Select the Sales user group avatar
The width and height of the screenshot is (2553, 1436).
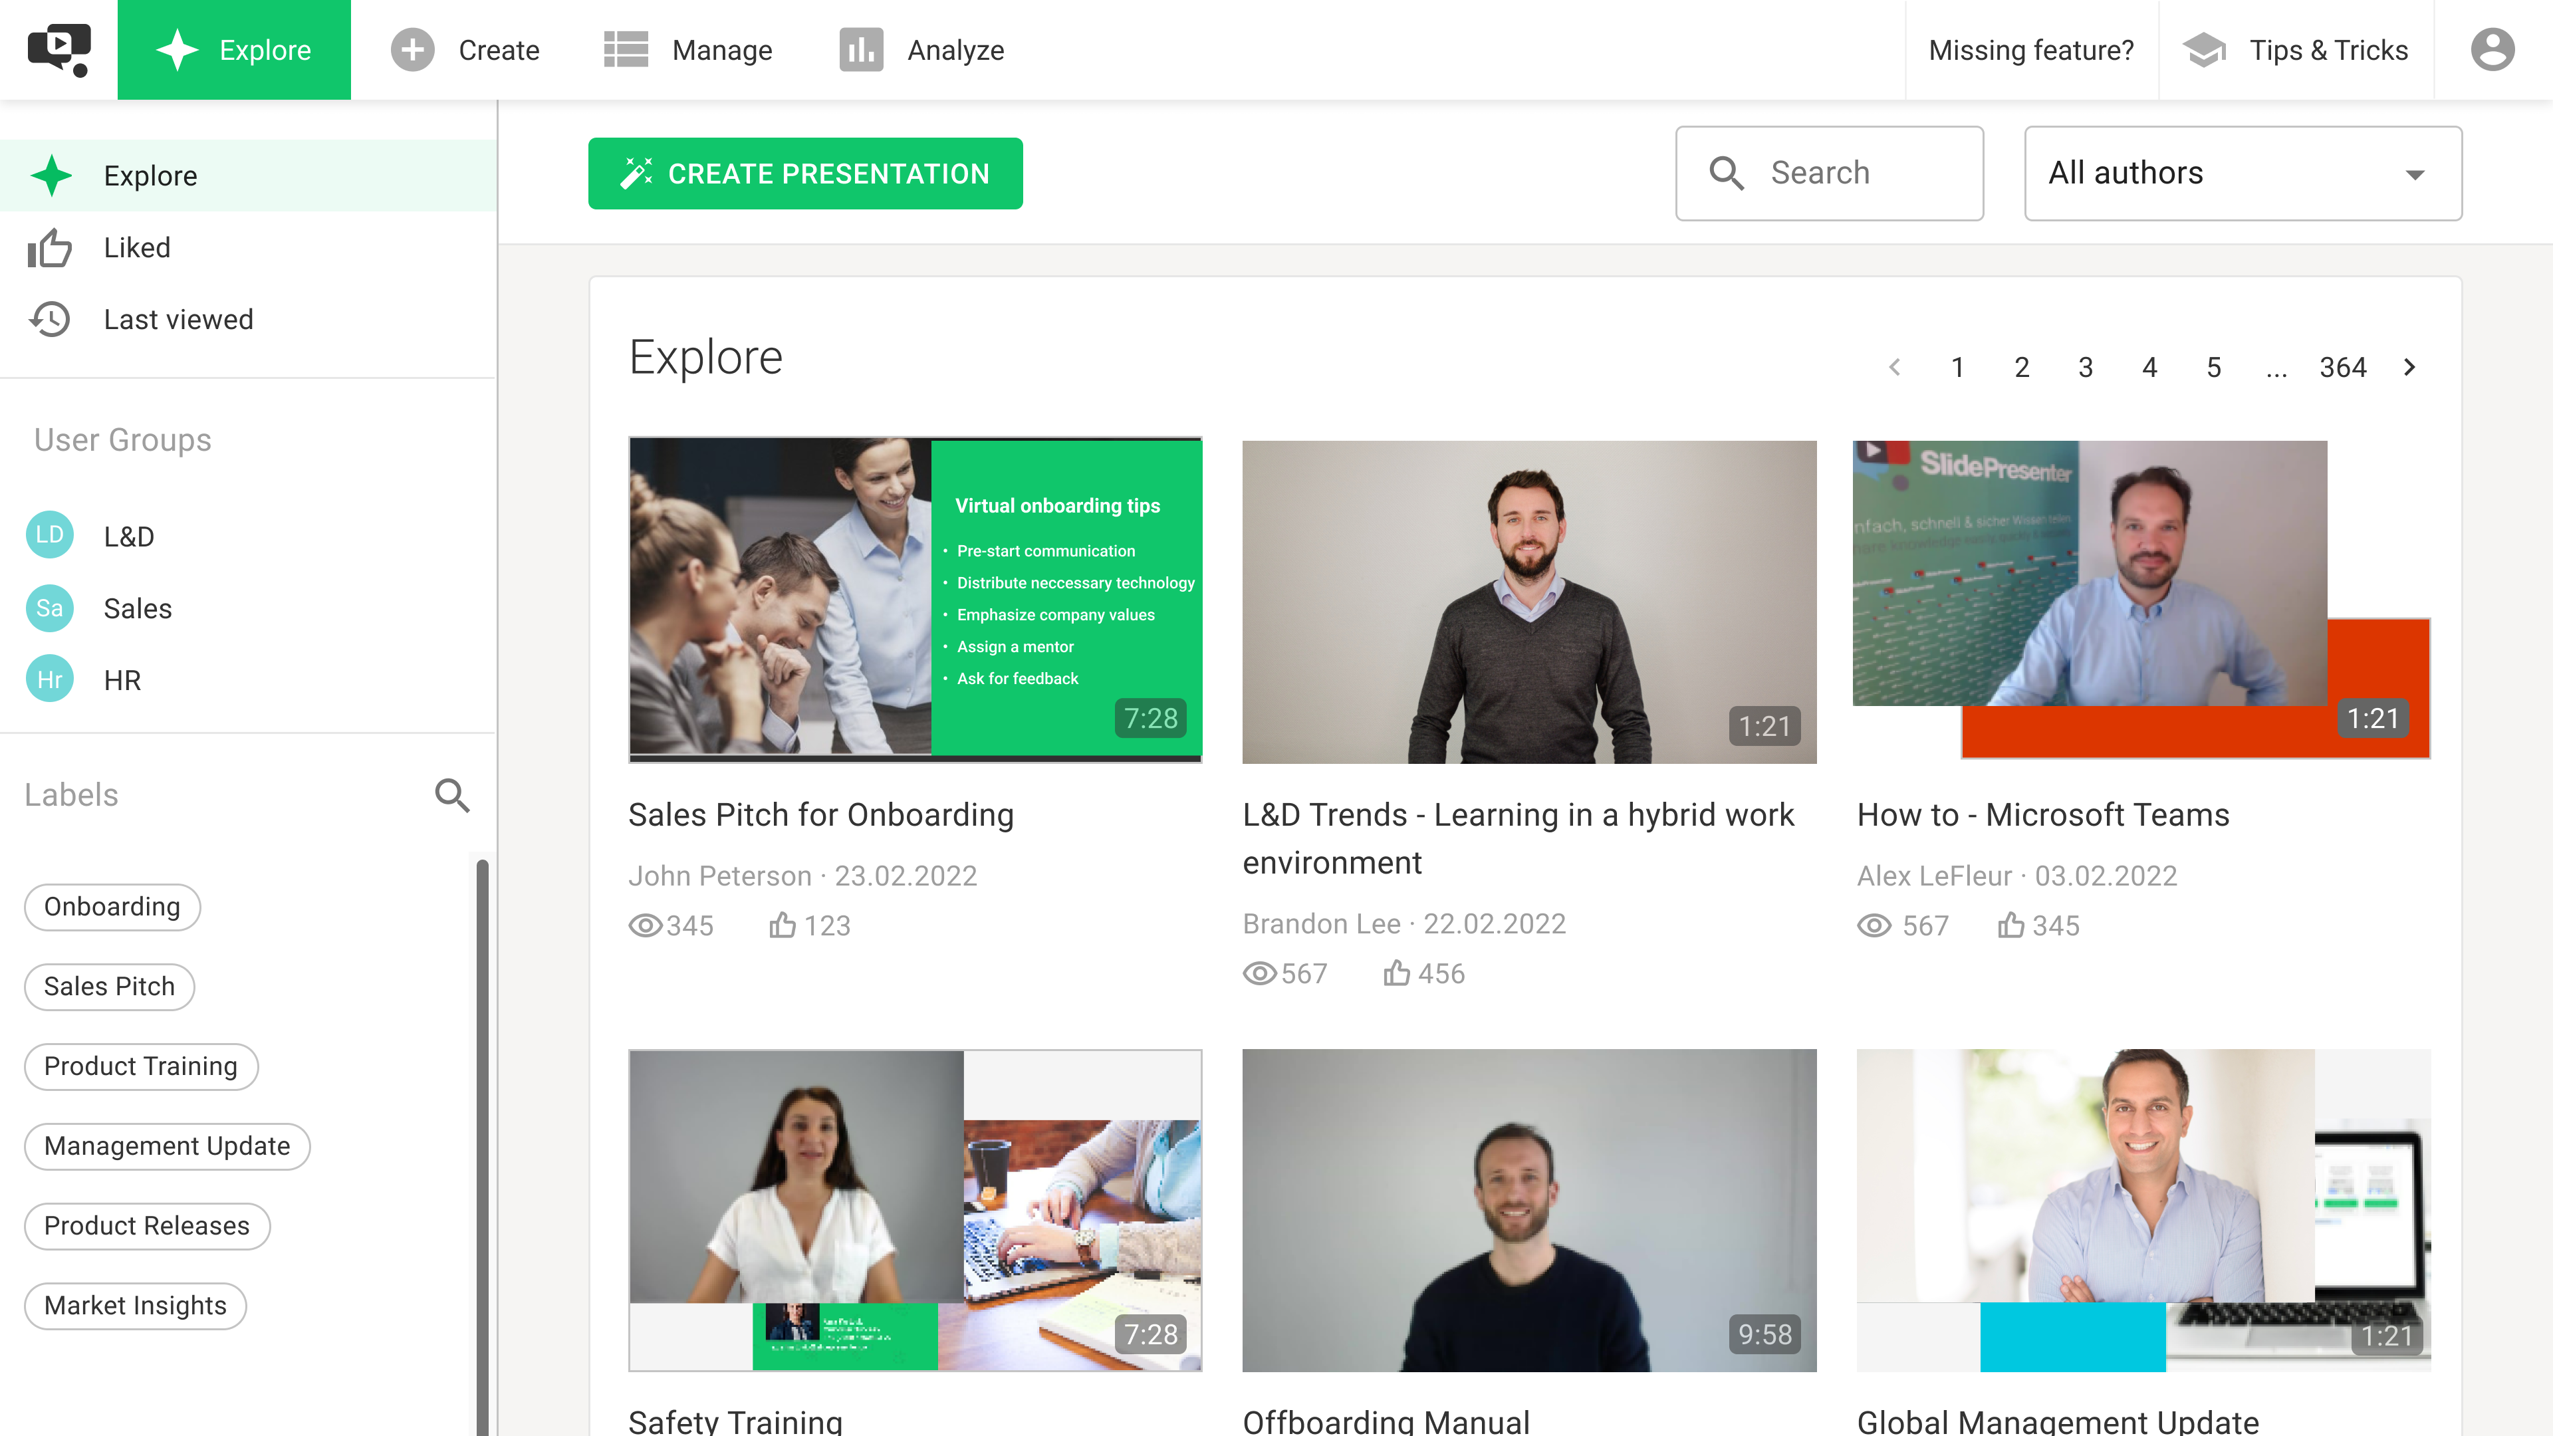click(x=50, y=608)
